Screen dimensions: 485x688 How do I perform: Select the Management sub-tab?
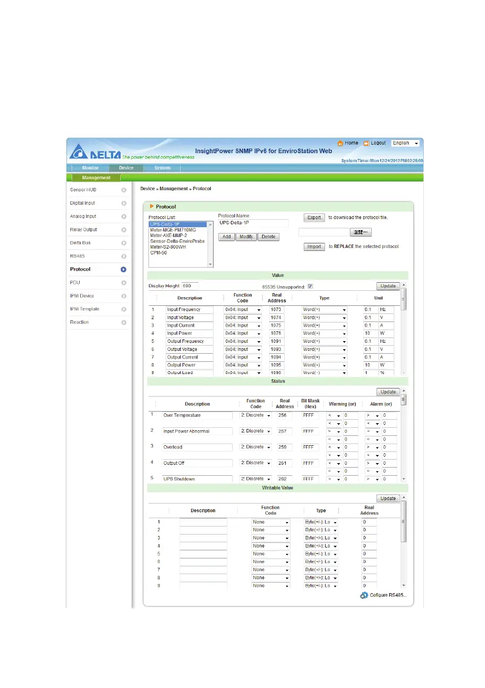(96, 177)
